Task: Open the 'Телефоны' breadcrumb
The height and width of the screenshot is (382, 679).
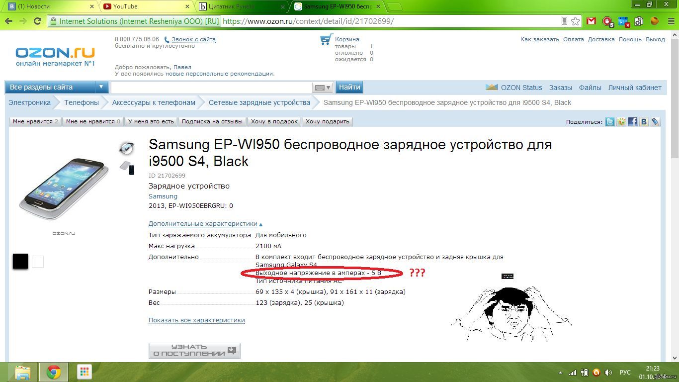Action: (x=82, y=102)
